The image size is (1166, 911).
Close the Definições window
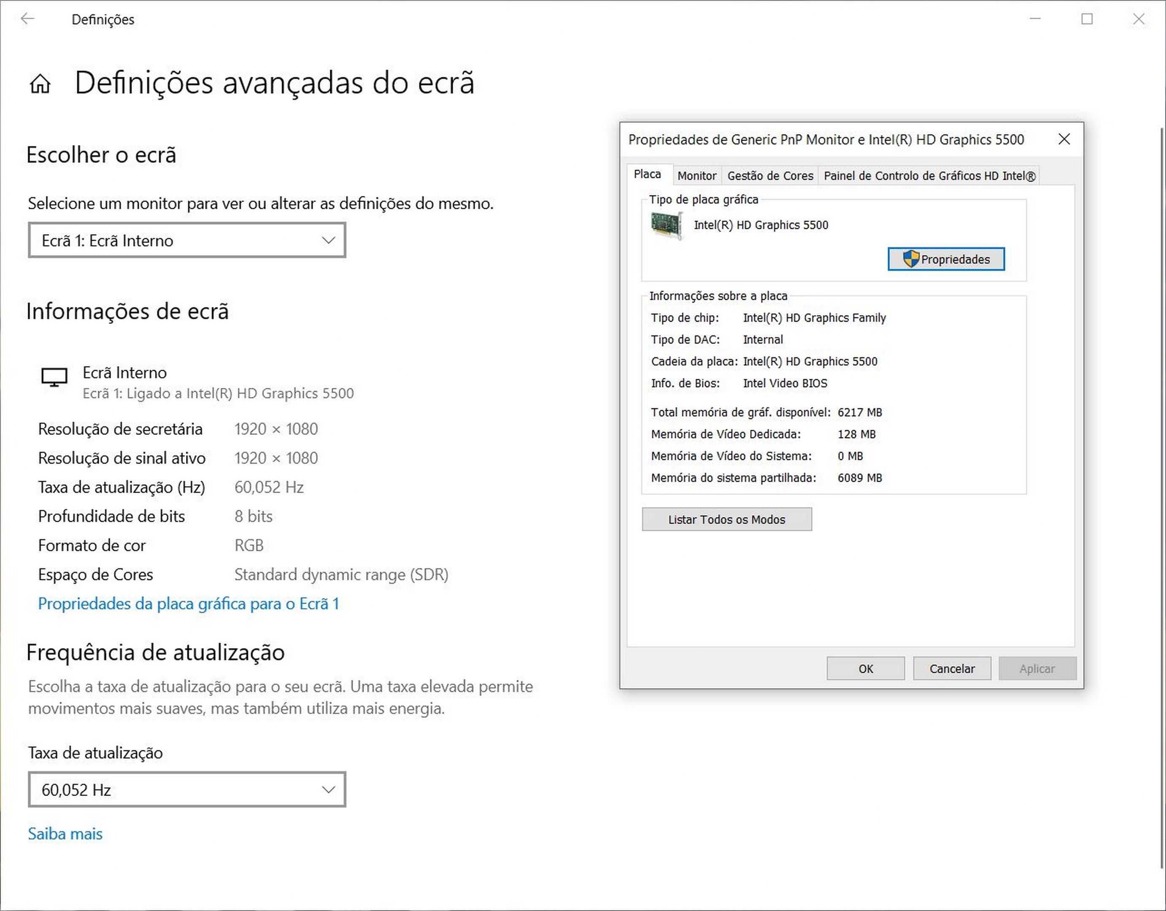click(x=1139, y=19)
